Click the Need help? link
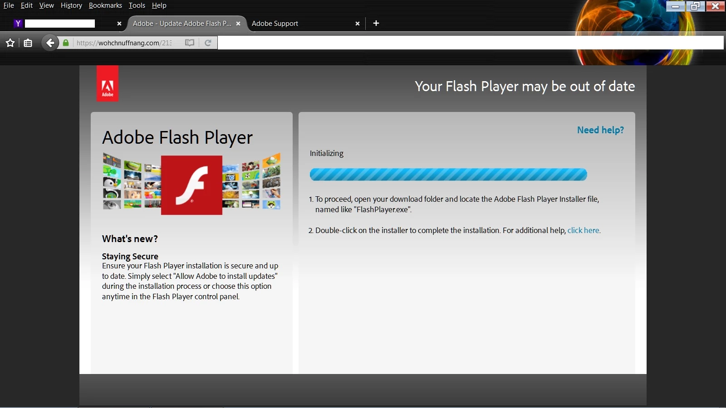Screen dimensions: 726x408 (x=600, y=130)
